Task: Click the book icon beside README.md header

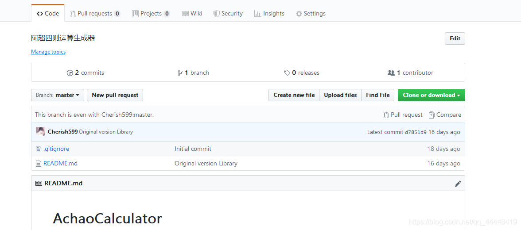Action: (39, 183)
